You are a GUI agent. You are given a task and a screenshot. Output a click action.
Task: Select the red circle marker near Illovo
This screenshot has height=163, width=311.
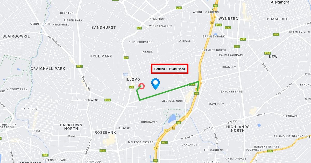pos(142,86)
